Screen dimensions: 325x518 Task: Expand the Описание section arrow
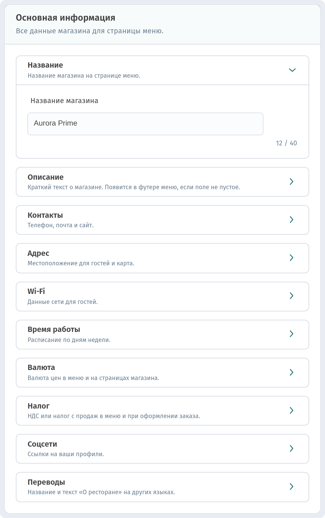click(291, 182)
